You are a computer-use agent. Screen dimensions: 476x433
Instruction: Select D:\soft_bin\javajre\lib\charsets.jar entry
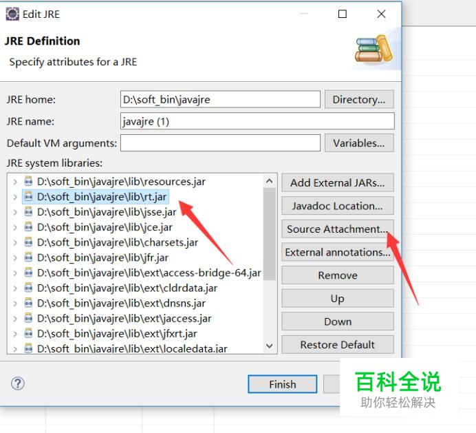coord(118,242)
